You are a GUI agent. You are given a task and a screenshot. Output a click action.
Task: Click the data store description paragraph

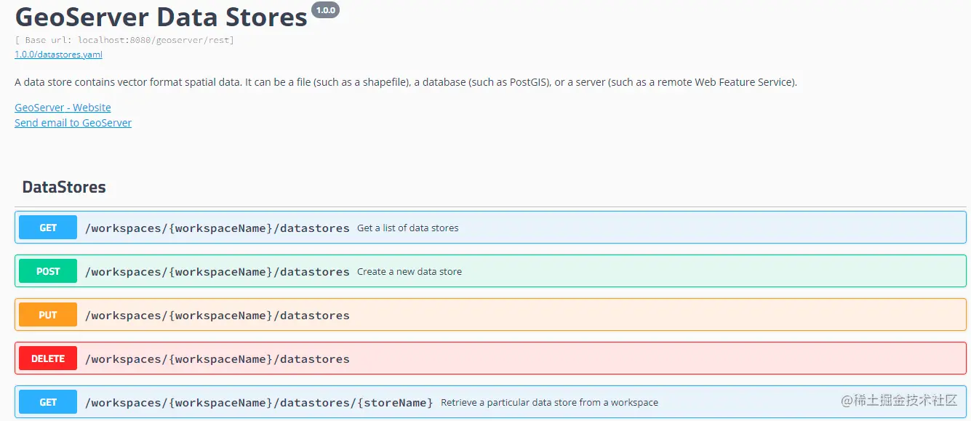pos(406,82)
